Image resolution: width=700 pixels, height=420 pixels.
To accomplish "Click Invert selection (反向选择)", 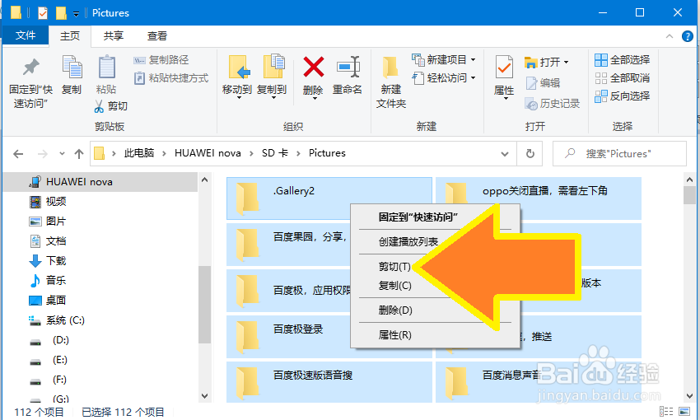I will pos(623,96).
